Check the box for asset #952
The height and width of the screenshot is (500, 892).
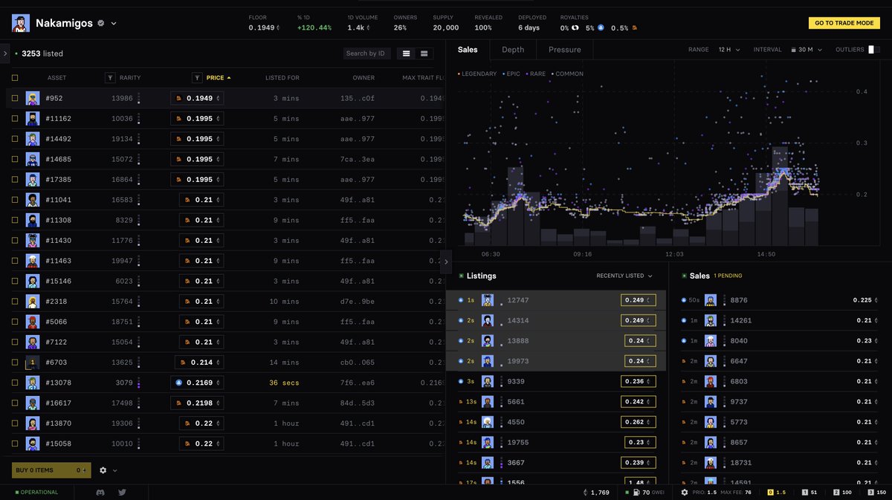[15, 98]
